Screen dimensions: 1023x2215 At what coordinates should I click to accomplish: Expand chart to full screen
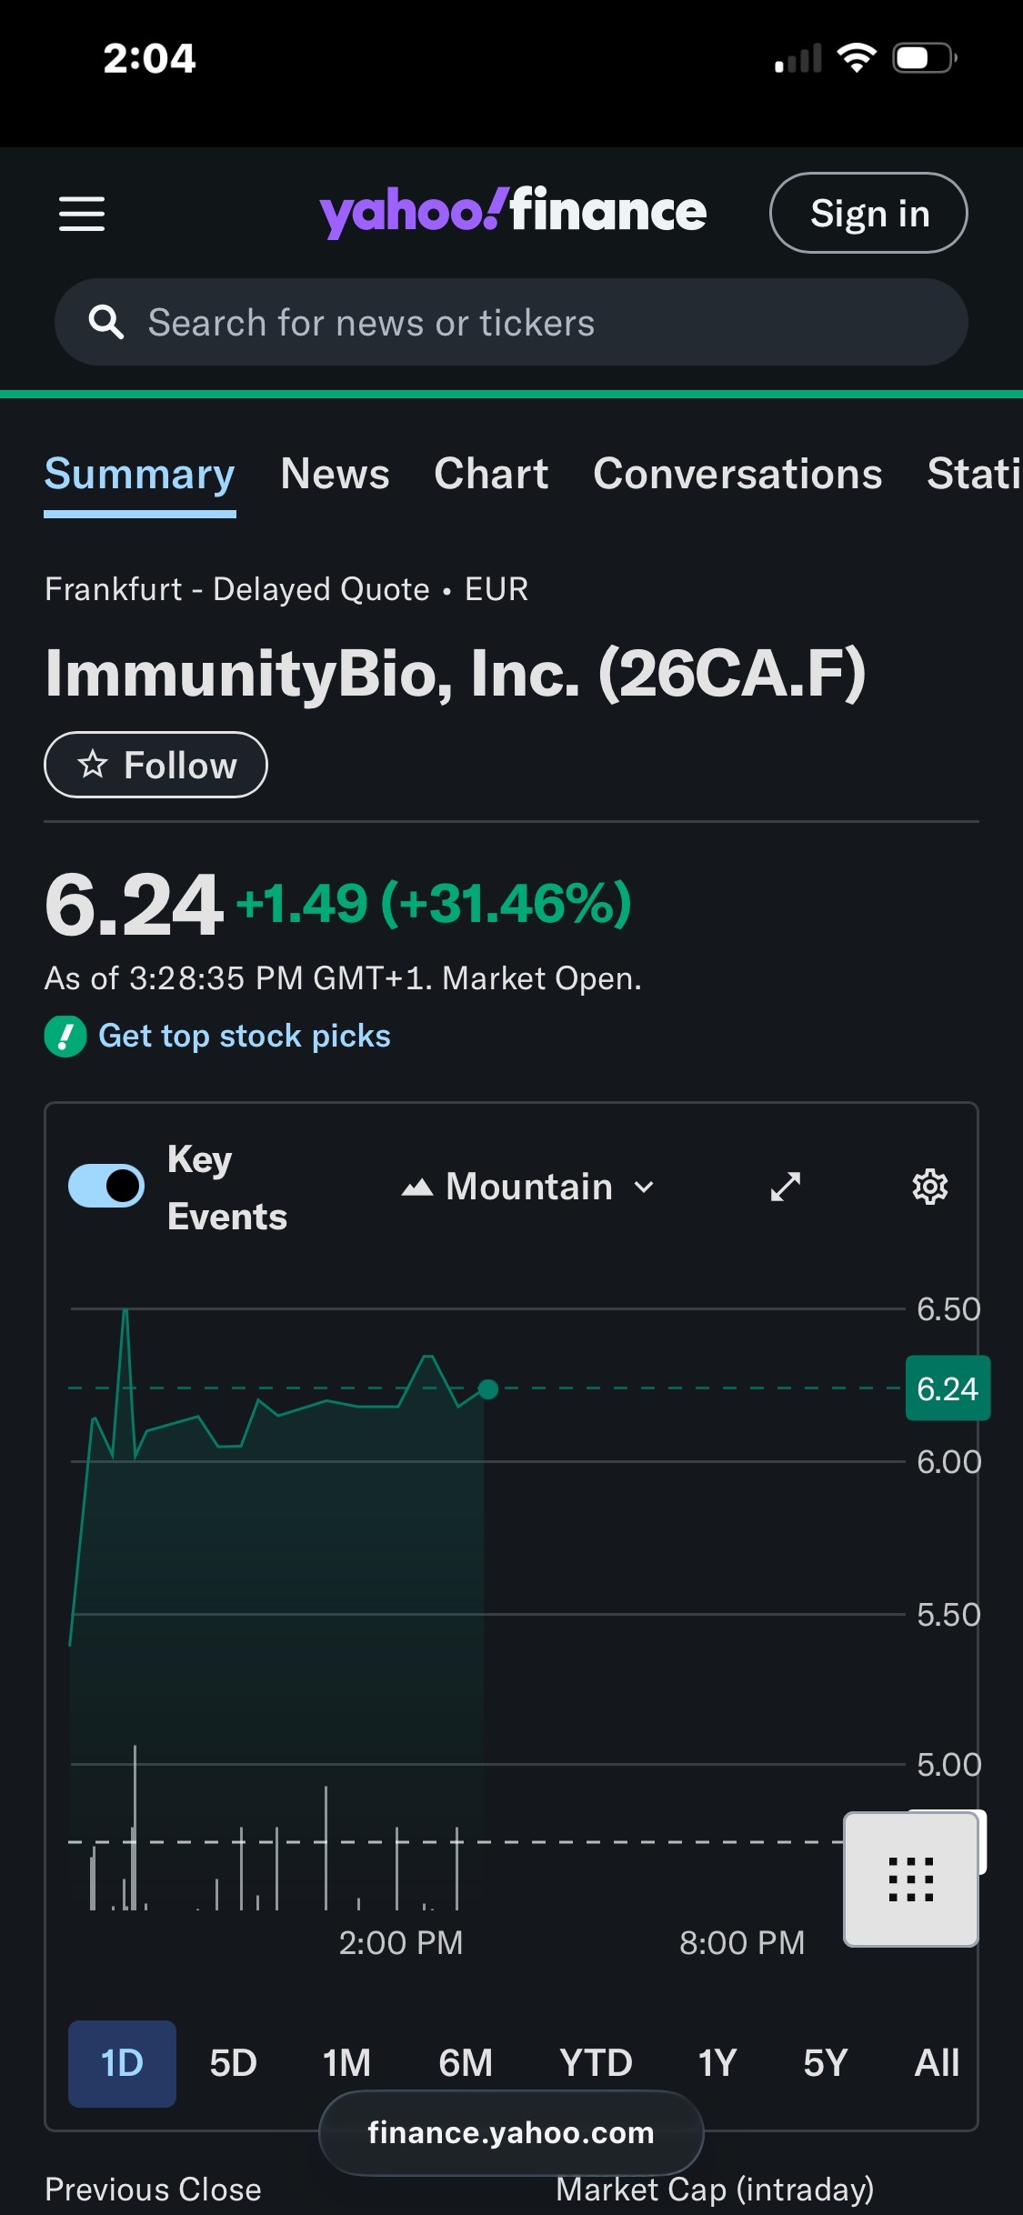coord(786,1187)
